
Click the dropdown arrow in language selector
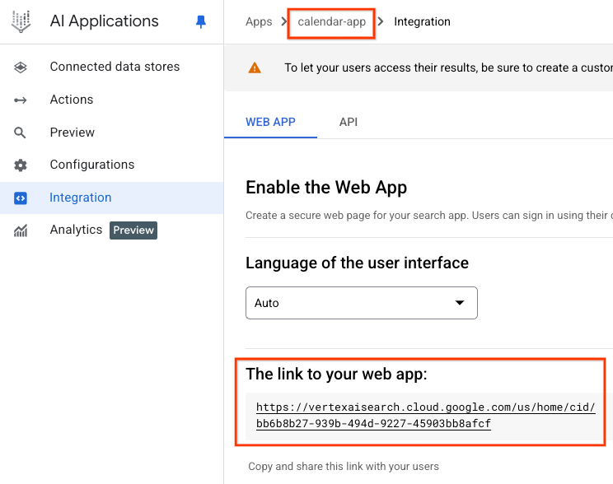460,303
